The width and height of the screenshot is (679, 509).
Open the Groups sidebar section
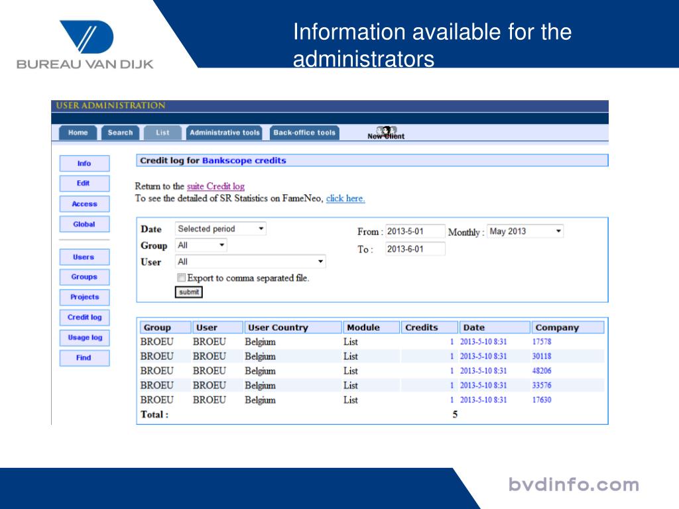84,277
